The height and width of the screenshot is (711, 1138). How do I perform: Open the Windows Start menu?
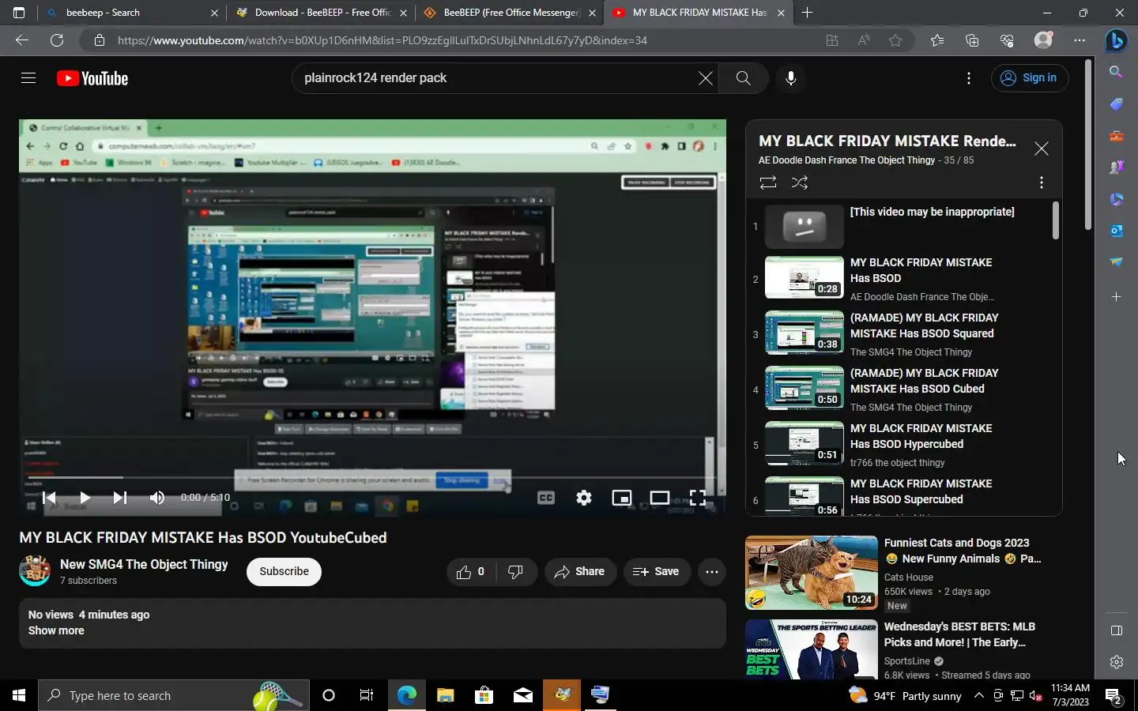(19, 695)
